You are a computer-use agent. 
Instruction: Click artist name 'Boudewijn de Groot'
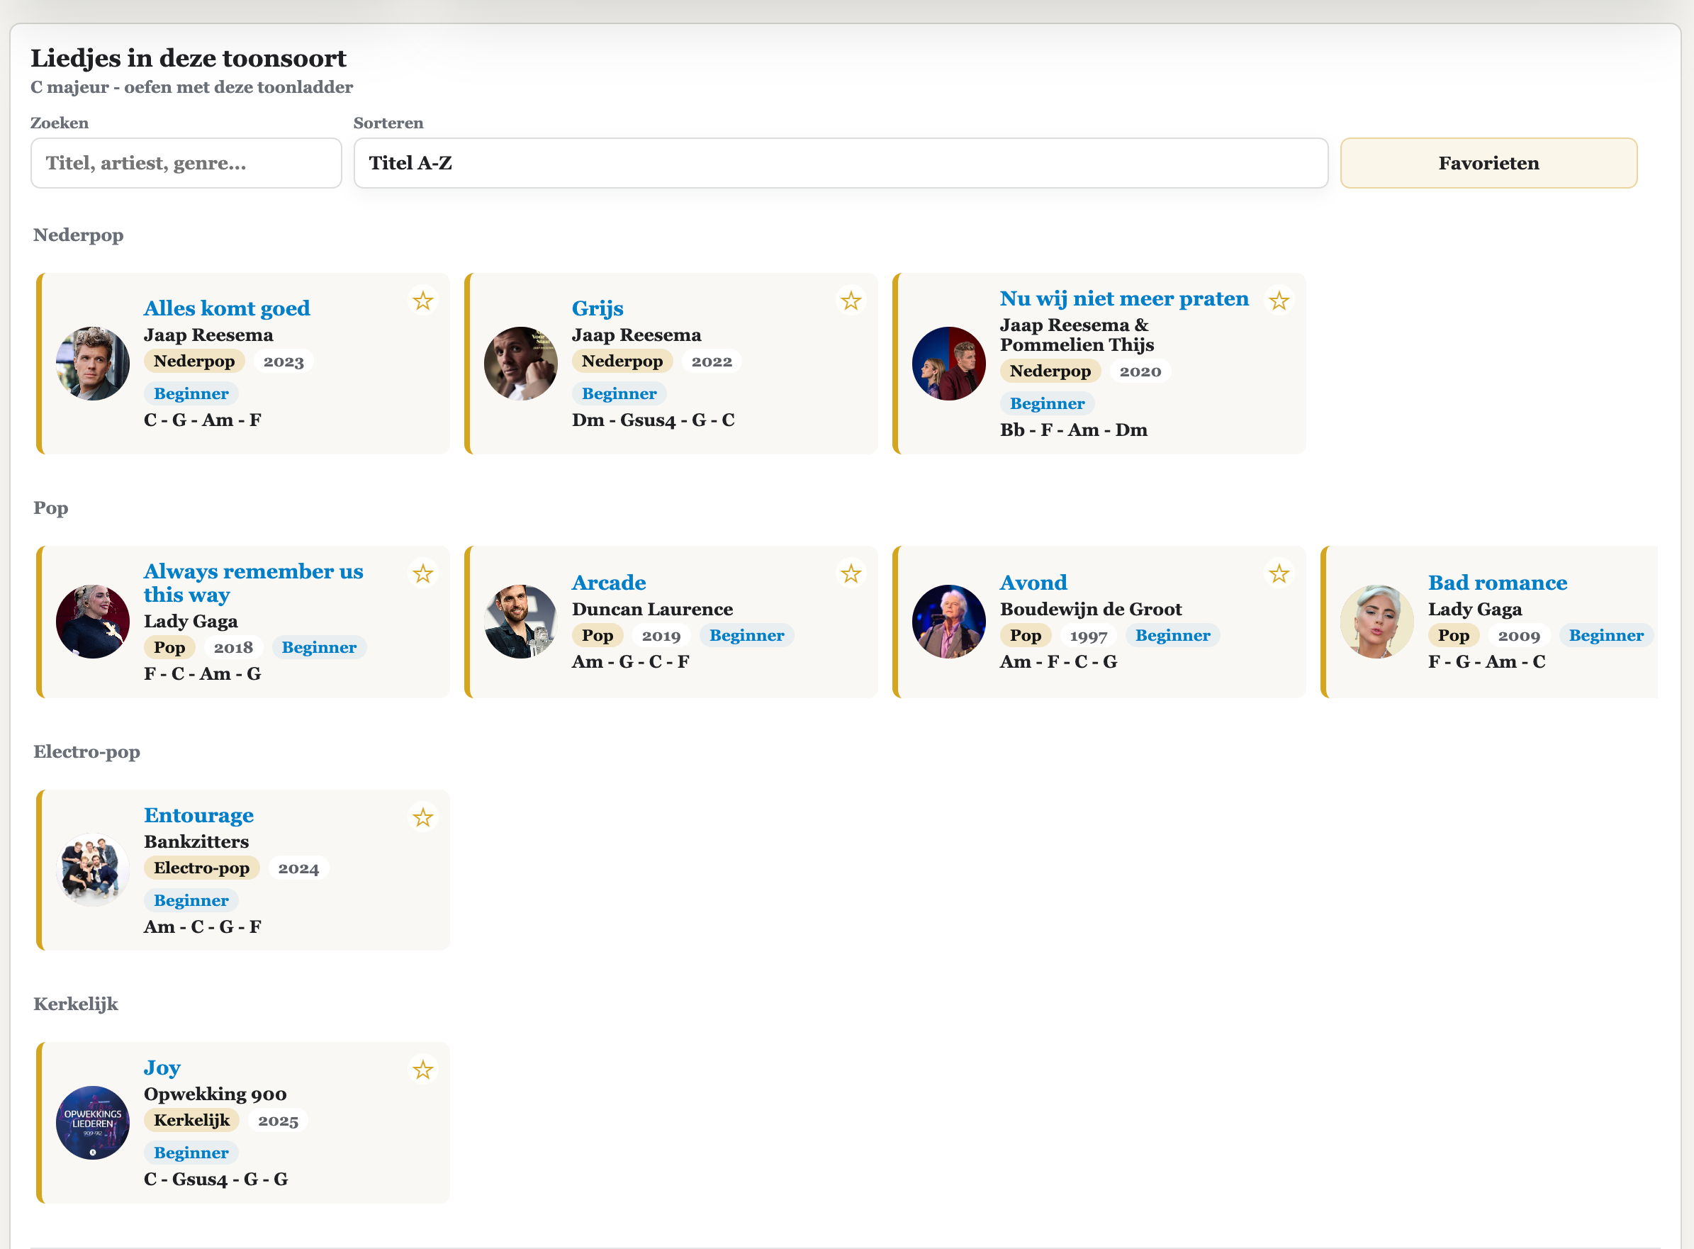click(x=1091, y=610)
